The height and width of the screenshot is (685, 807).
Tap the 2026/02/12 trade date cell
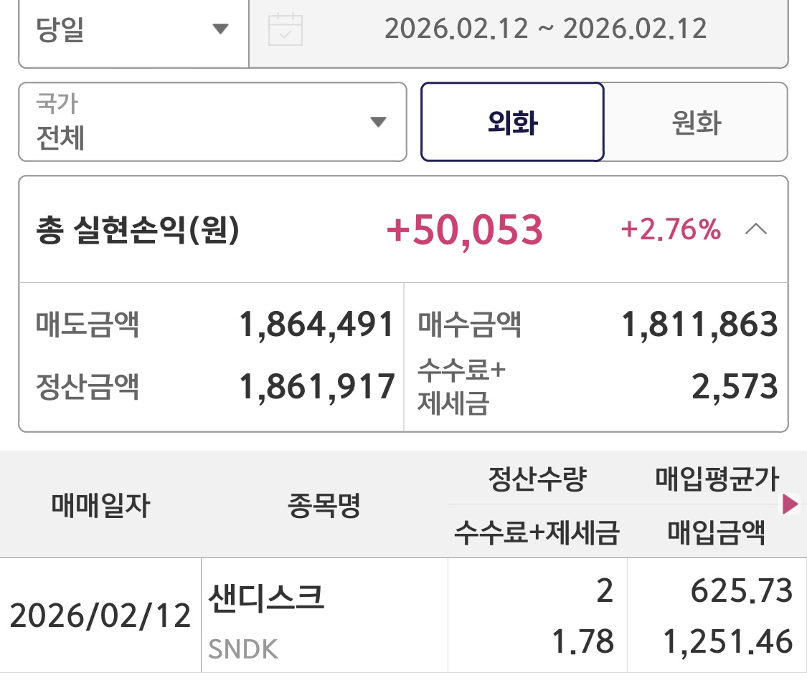[x=100, y=615]
